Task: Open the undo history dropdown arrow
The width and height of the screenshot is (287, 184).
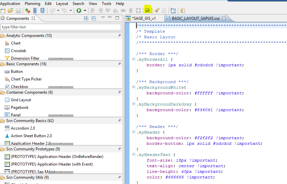Action: click(x=58, y=11)
